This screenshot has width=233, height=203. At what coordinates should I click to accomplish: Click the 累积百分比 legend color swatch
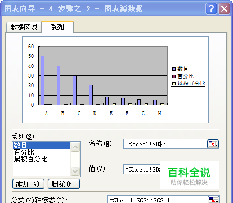(174, 84)
